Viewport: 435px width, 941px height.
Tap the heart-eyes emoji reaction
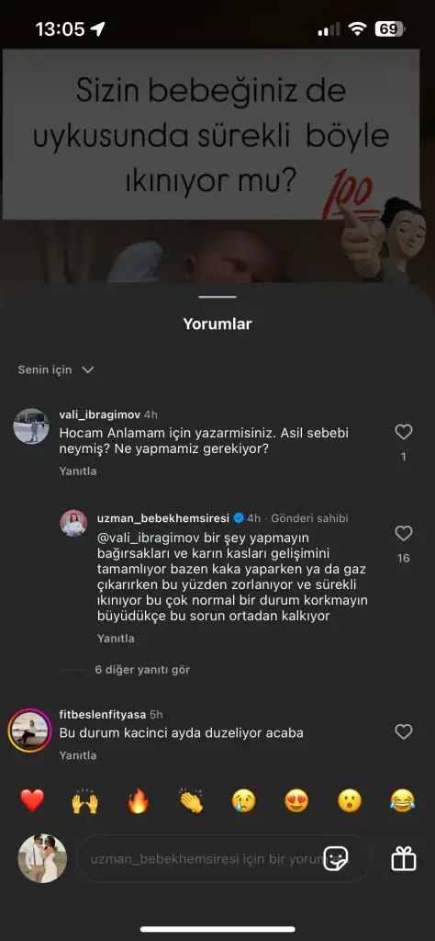[x=296, y=800]
